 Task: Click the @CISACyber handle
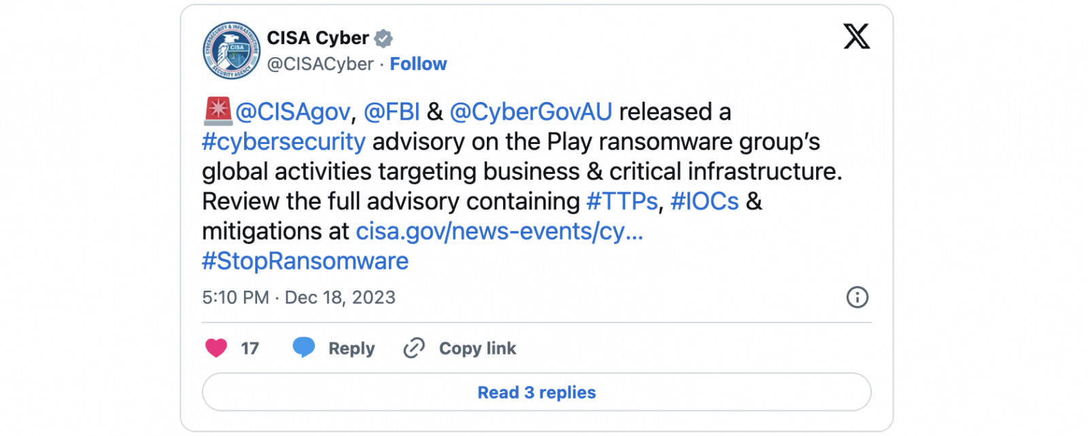320,64
